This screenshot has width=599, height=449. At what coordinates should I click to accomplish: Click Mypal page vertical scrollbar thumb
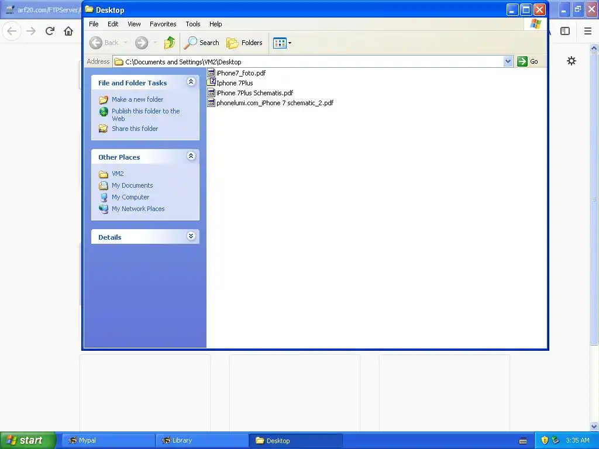click(x=594, y=199)
